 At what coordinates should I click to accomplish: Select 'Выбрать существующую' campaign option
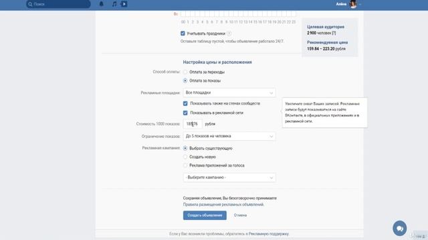(185, 148)
